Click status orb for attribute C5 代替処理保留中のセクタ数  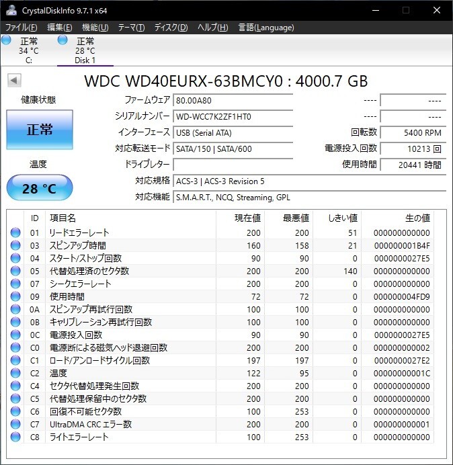(x=15, y=398)
